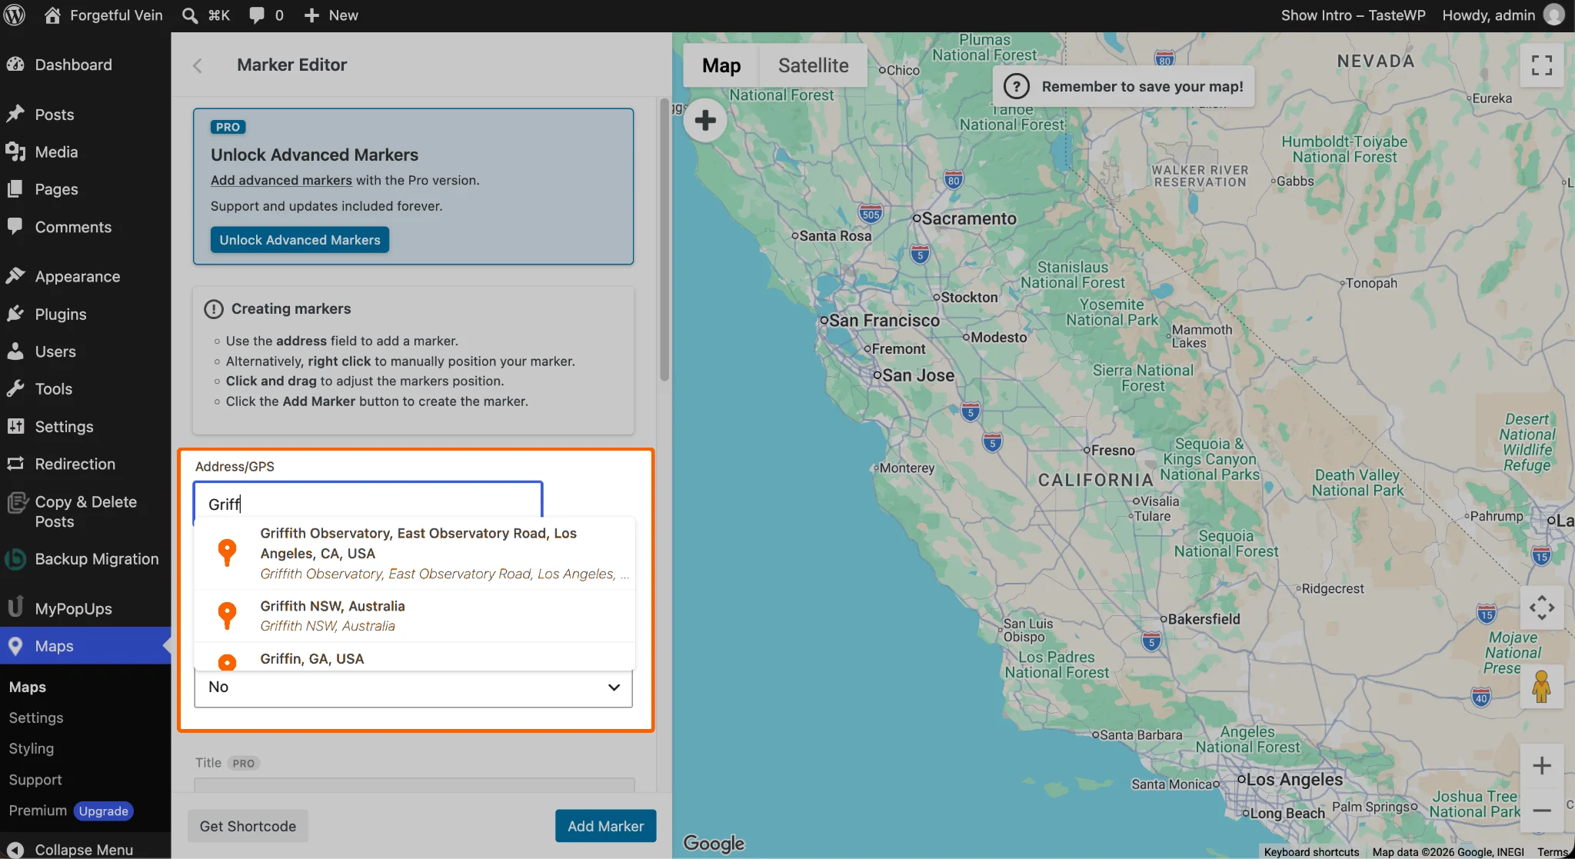Select Griffith Observatory suggestion
The height and width of the screenshot is (859, 1575).
(415, 554)
